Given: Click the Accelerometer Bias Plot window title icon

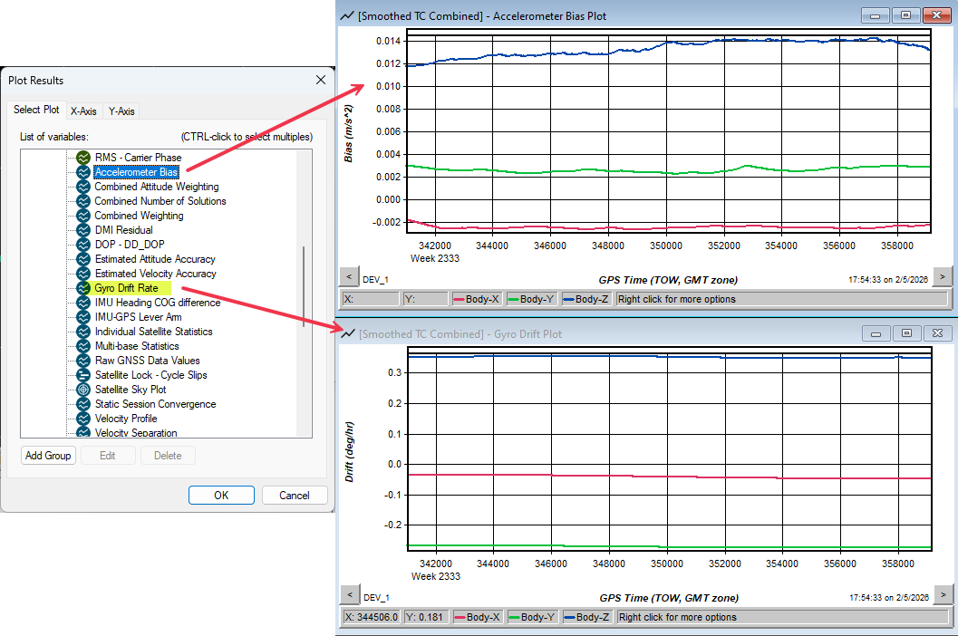Looking at the screenshot, I should pyautogui.click(x=347, y=16).
